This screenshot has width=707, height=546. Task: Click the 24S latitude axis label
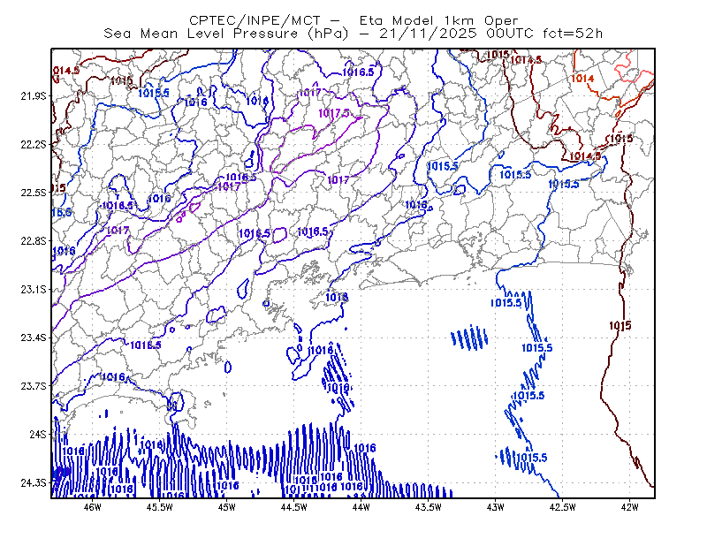[38, 434]
